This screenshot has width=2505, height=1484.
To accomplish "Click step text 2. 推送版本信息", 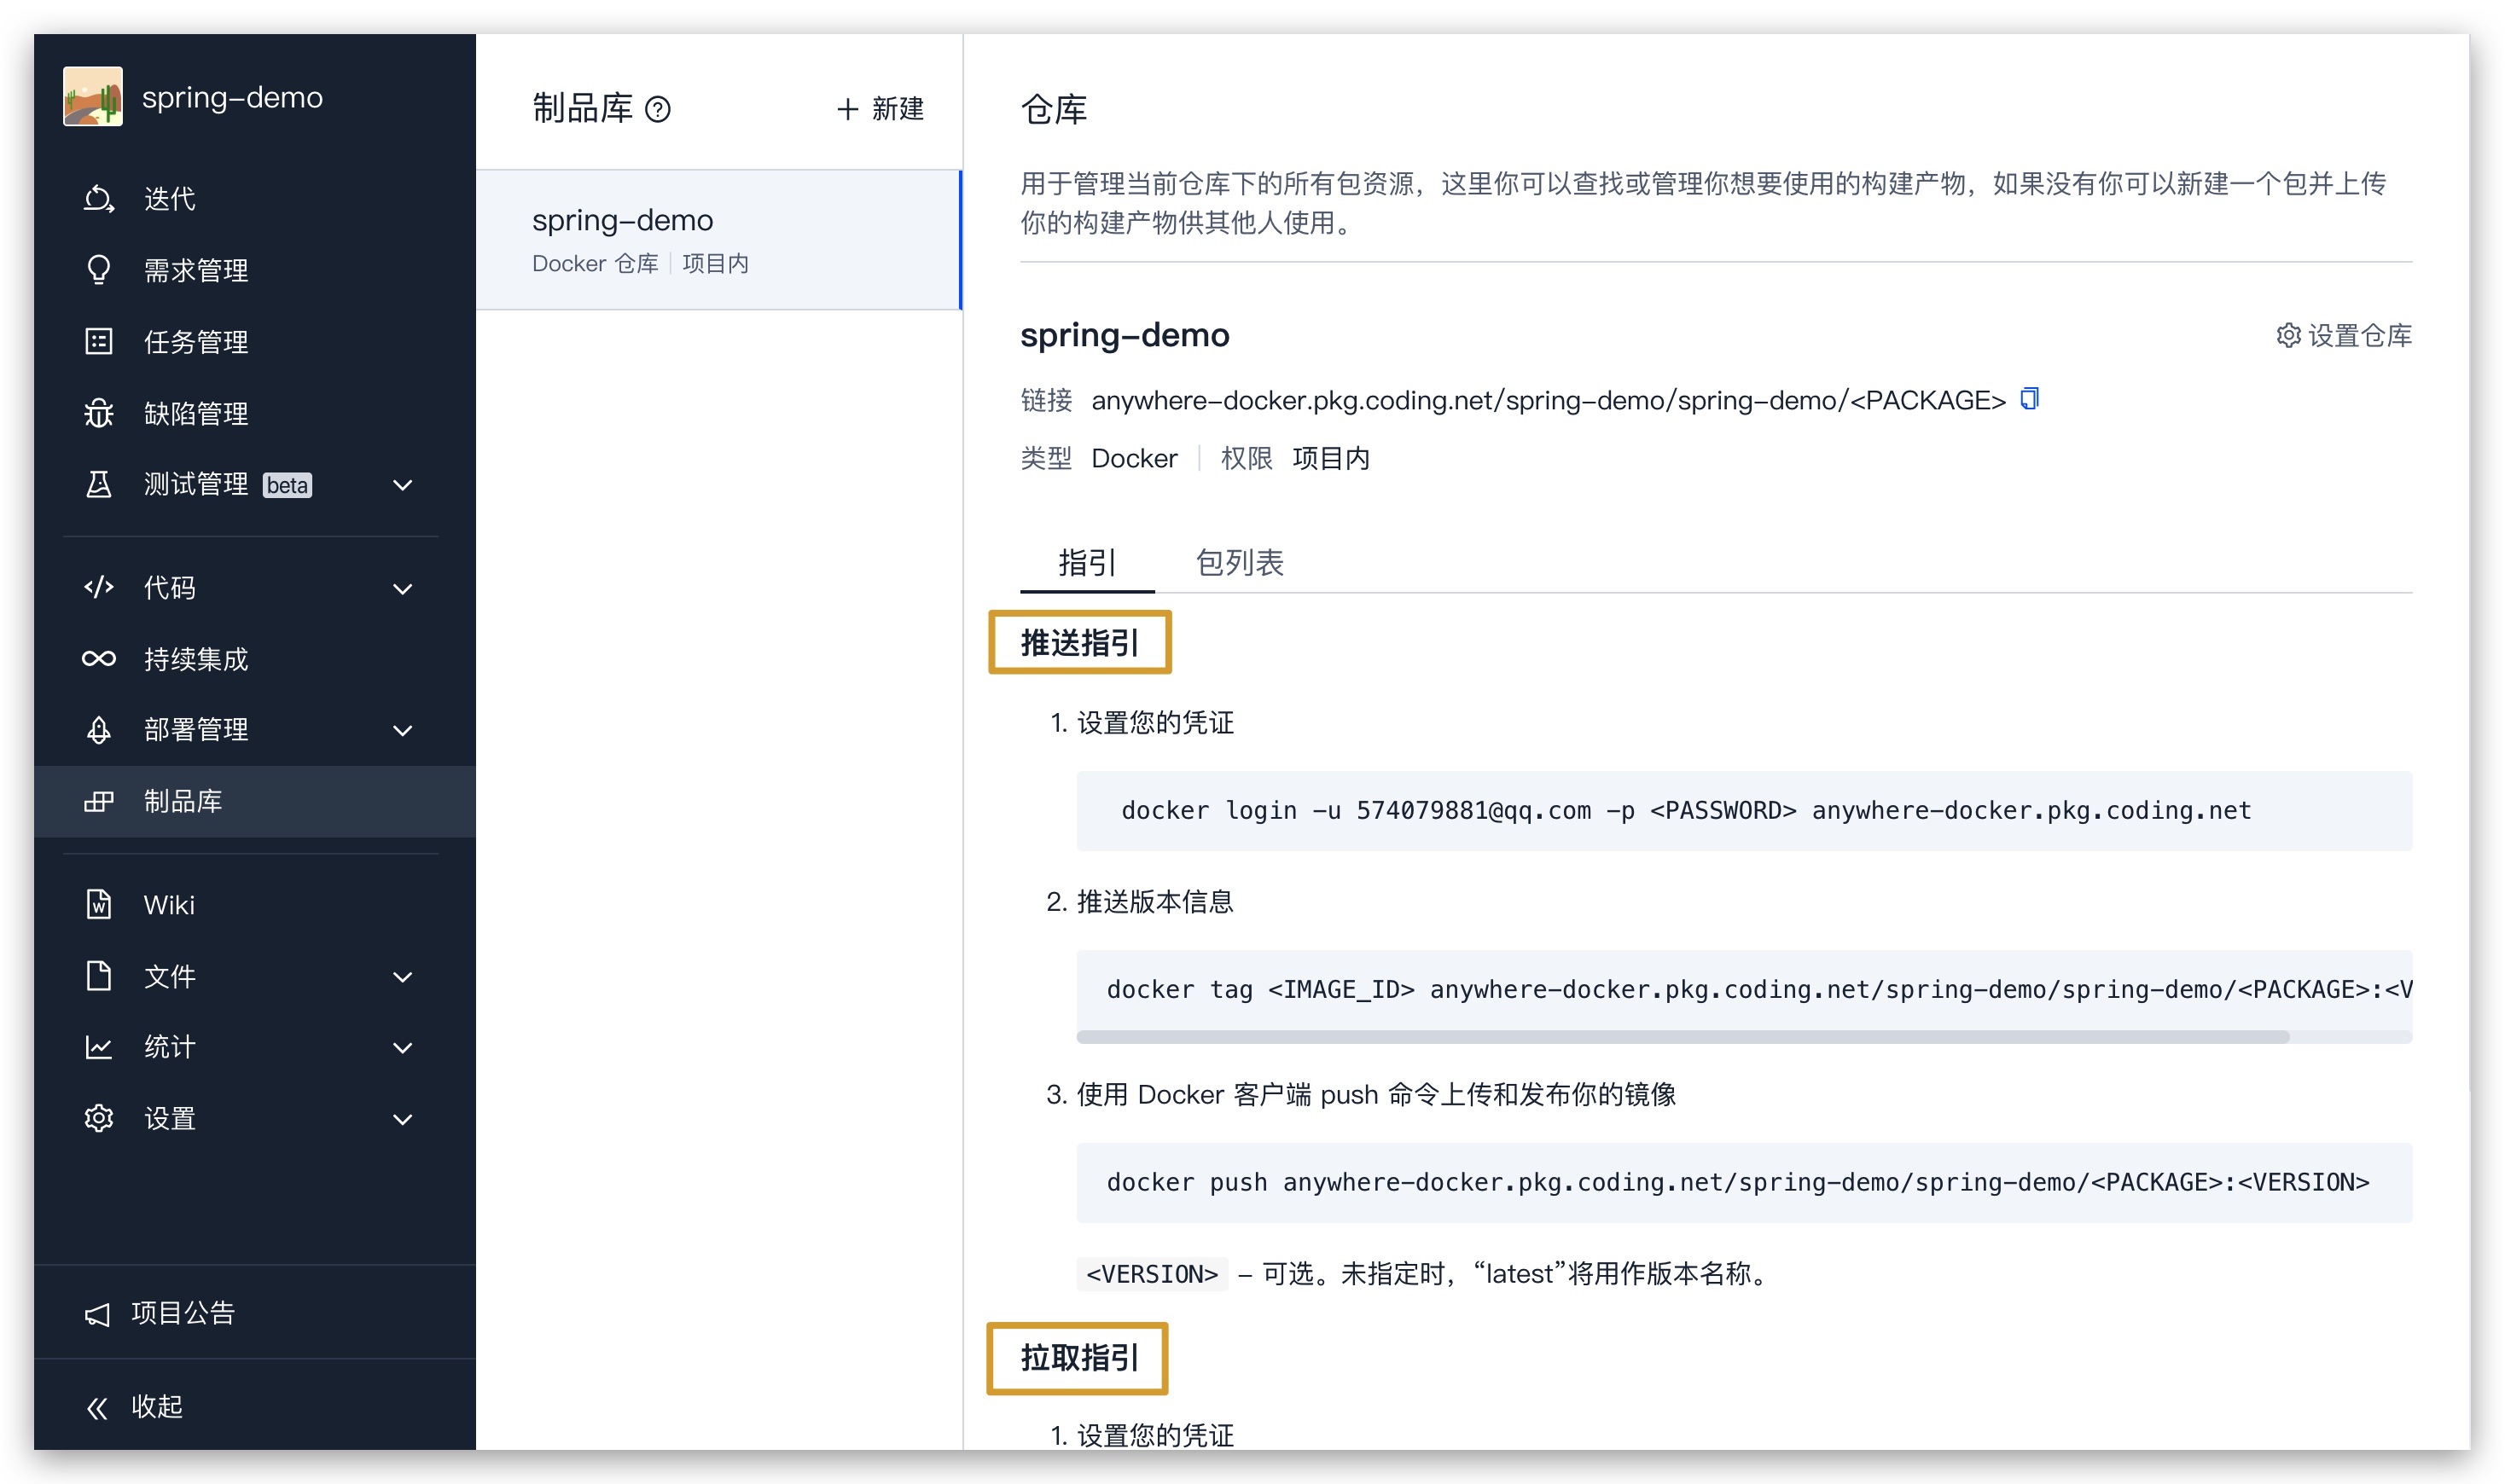I will [1140, 902].
